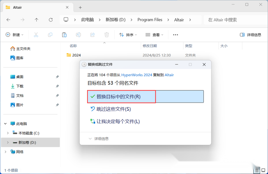Click the paste clipboard icon

(x=64, y=35)
